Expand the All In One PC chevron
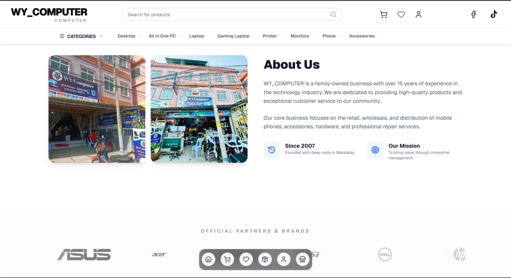511x278 pixels. (179, 36)
